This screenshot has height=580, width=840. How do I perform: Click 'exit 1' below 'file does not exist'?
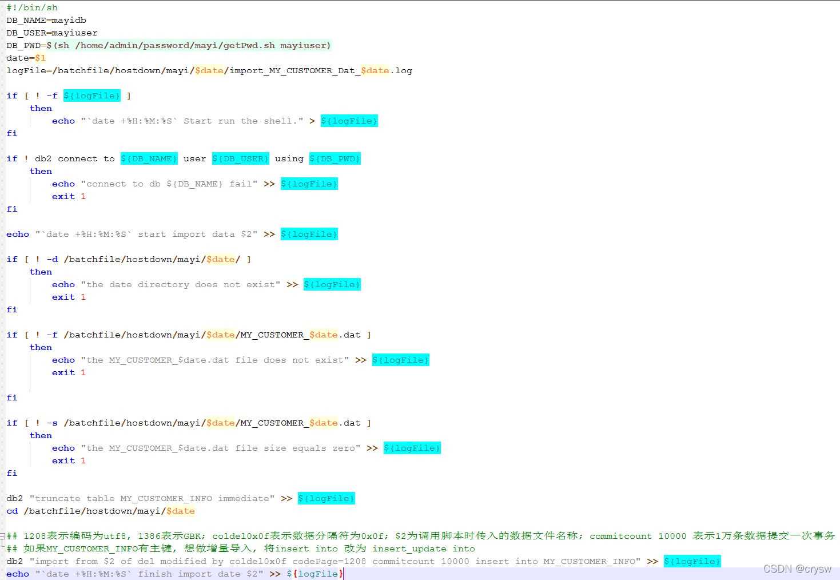(x=69, y=372)
